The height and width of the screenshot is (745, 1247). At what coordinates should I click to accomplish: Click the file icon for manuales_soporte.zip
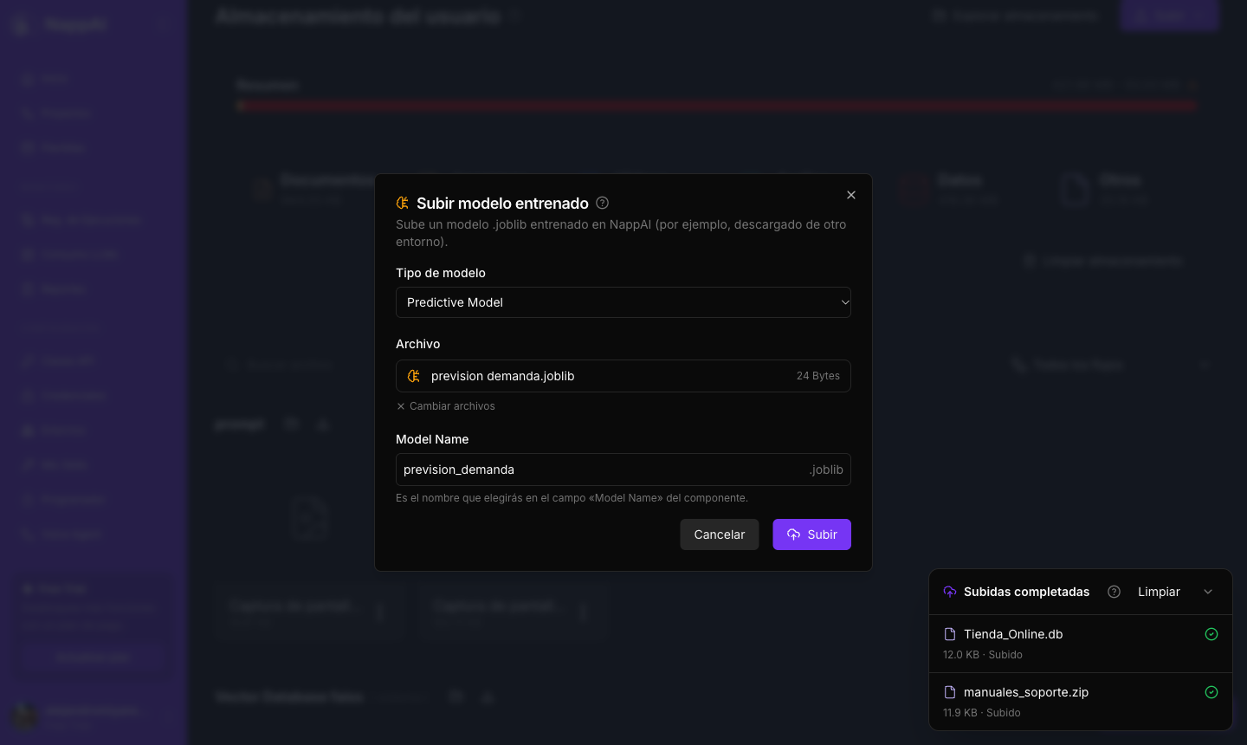point(950,692)
